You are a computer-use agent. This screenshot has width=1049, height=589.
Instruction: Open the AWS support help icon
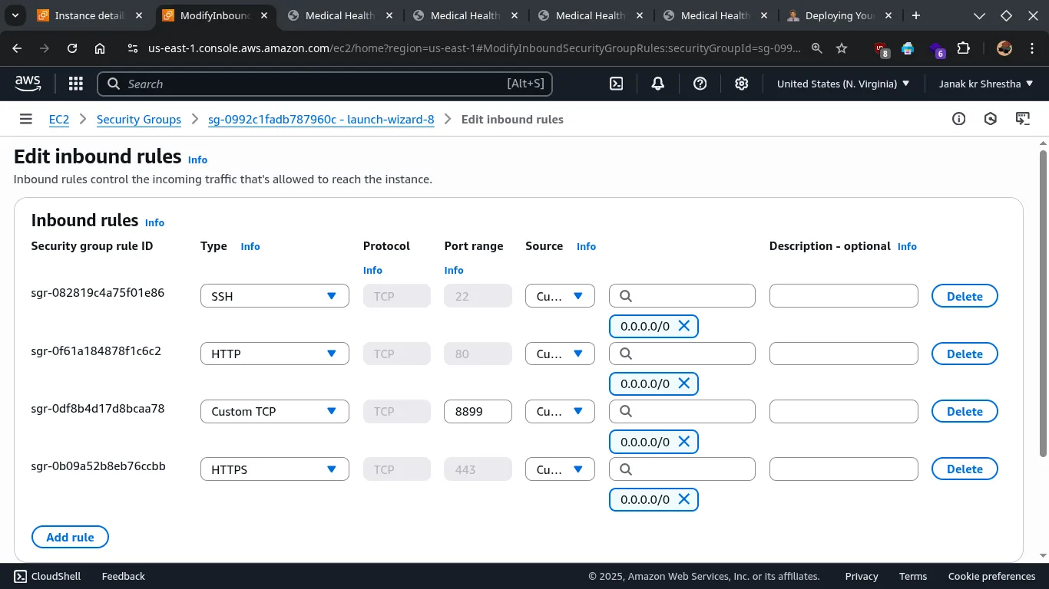[700, 84]
